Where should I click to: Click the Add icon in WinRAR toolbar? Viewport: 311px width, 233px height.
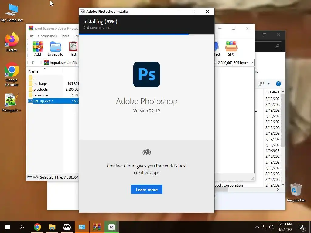pyautogui.click(x=38, y=49)
